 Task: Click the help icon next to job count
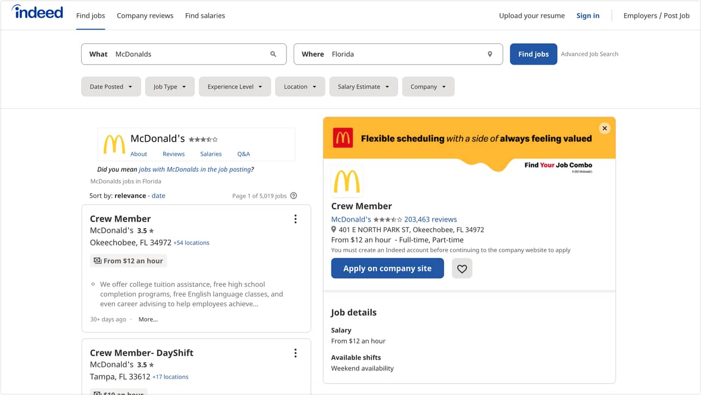click(294, 196)
